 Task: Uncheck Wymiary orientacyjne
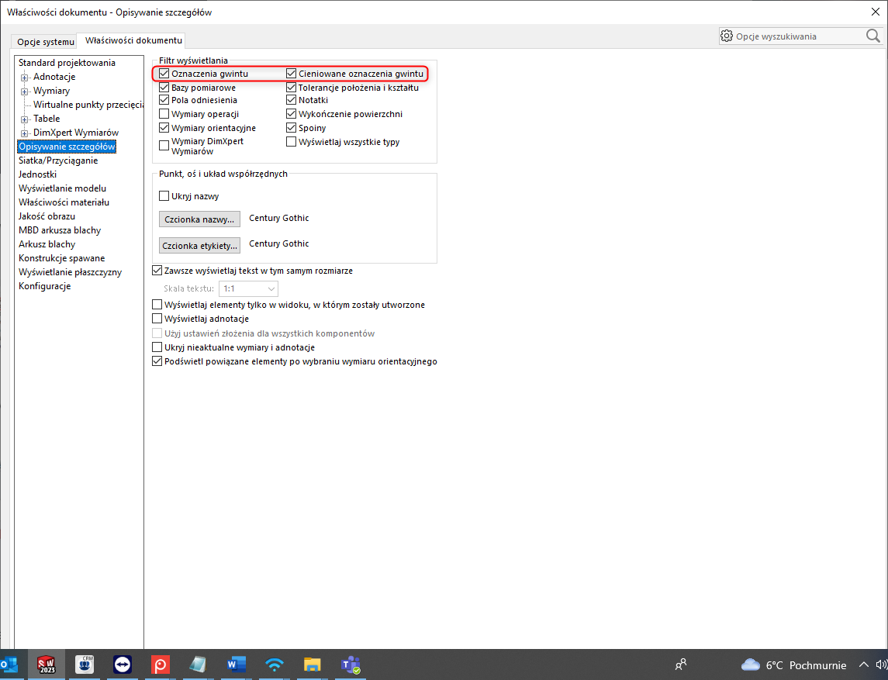coord(164,128)
